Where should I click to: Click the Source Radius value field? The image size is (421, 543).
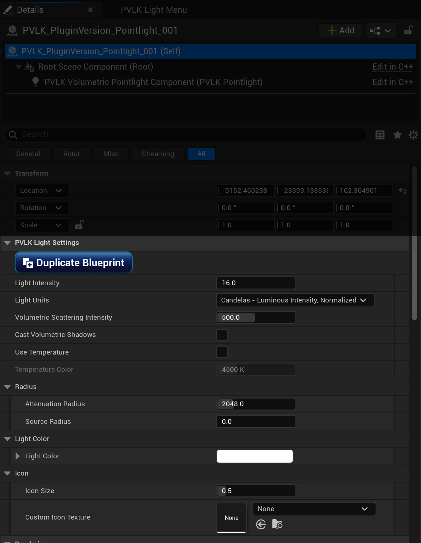coord(256,422)
